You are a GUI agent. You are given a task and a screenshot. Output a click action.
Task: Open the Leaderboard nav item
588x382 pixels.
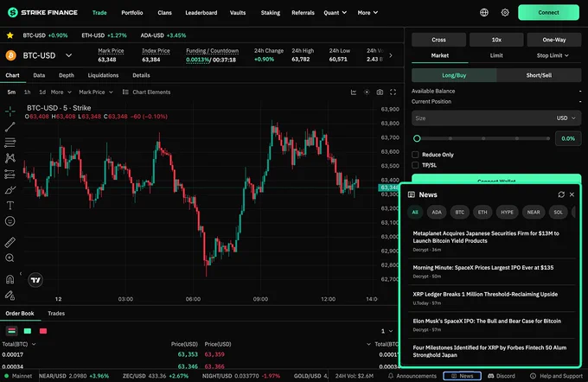point(201,13)
